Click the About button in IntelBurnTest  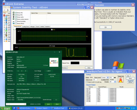coord(130,78)
